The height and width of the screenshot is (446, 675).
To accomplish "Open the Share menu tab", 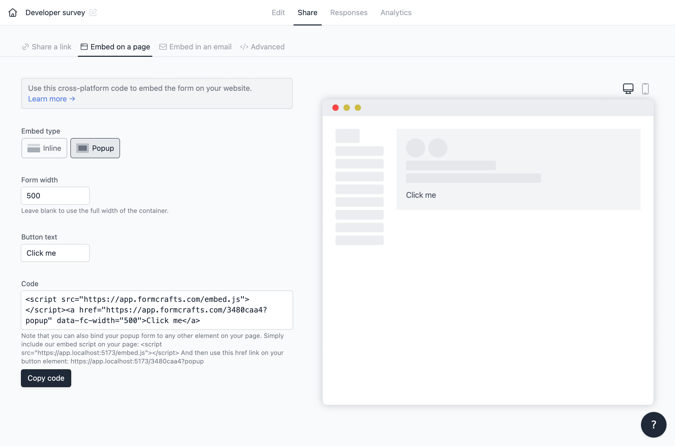I will click(x=307, y=12).
